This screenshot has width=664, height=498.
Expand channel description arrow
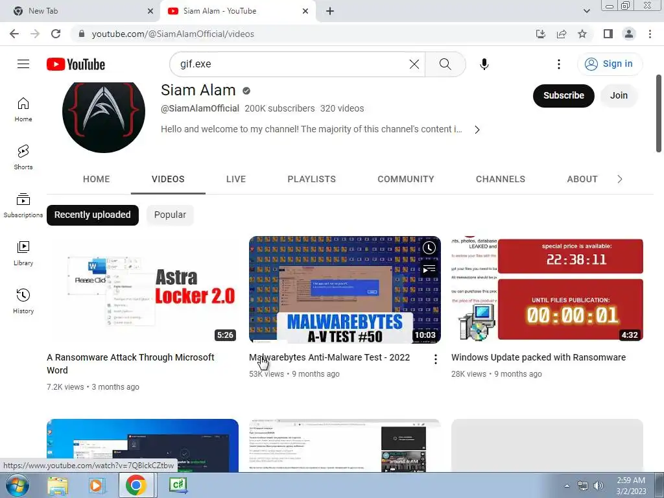[477, 130]
